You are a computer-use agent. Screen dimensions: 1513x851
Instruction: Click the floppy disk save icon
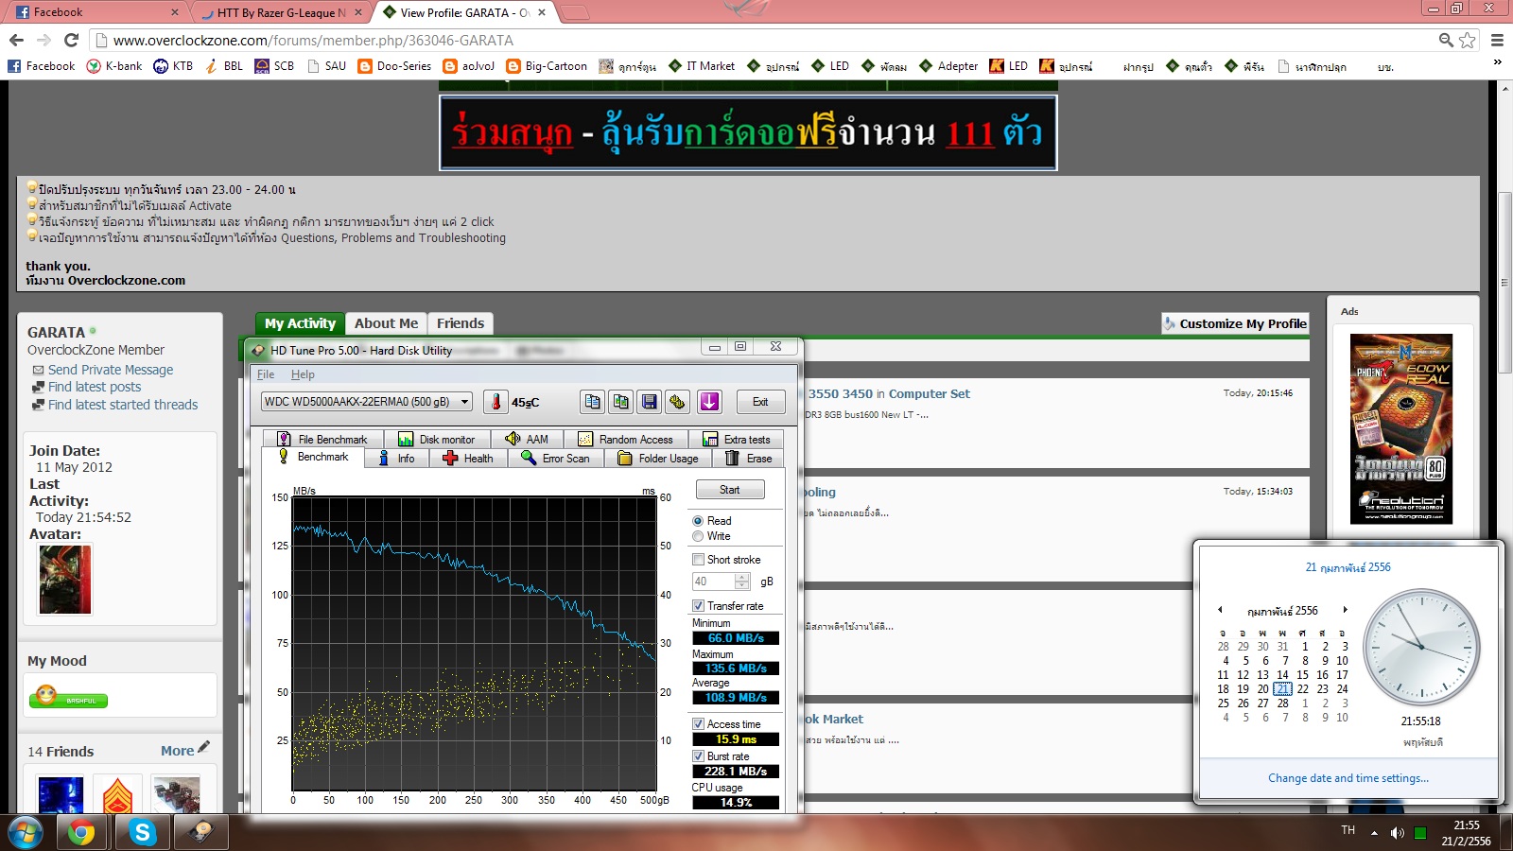point(649,402)
